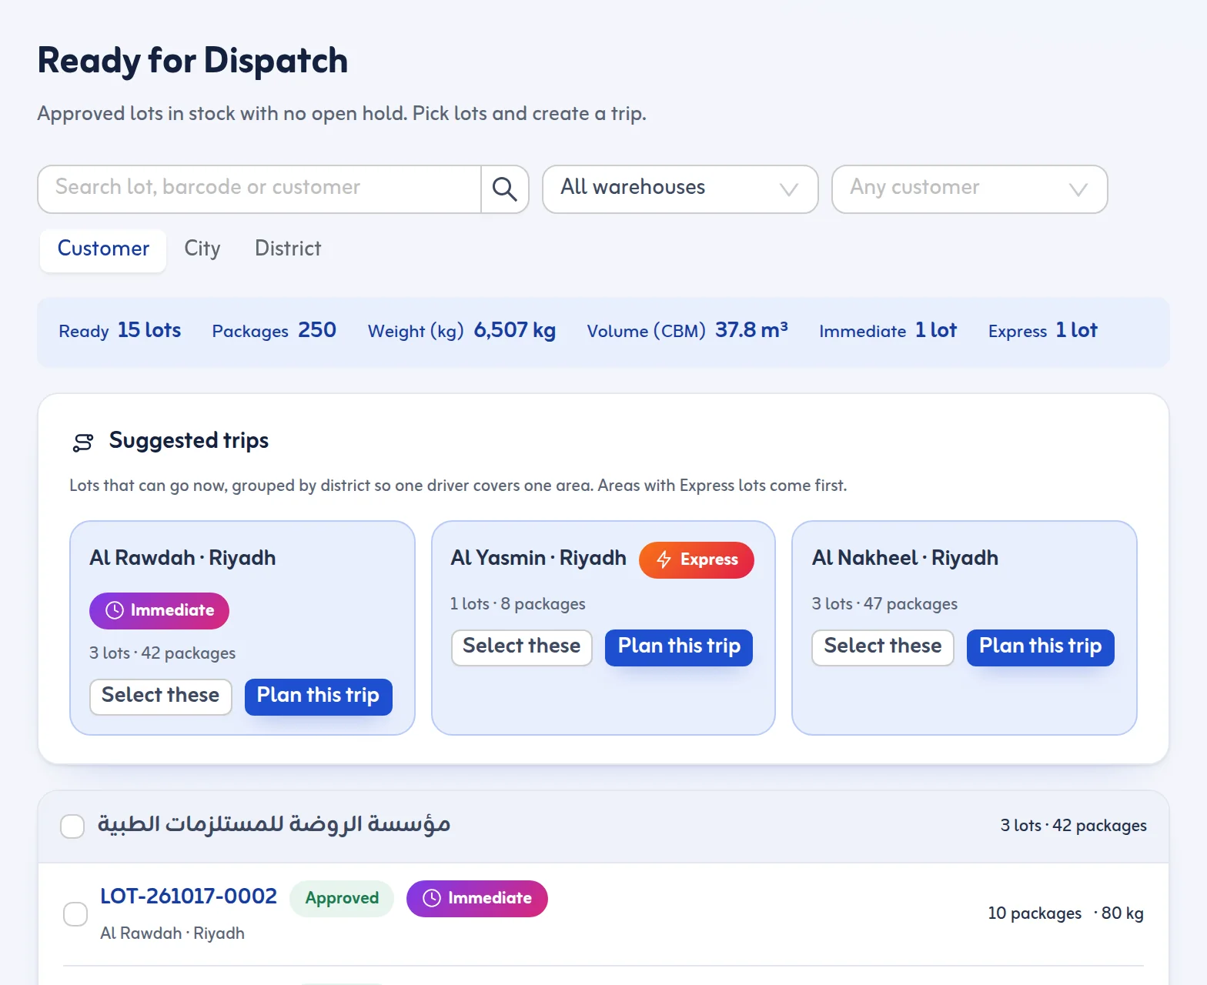1207x985 pixels.
Task: Click the Immediate badge on LOT-261017-0002
Action: [477, 899]
